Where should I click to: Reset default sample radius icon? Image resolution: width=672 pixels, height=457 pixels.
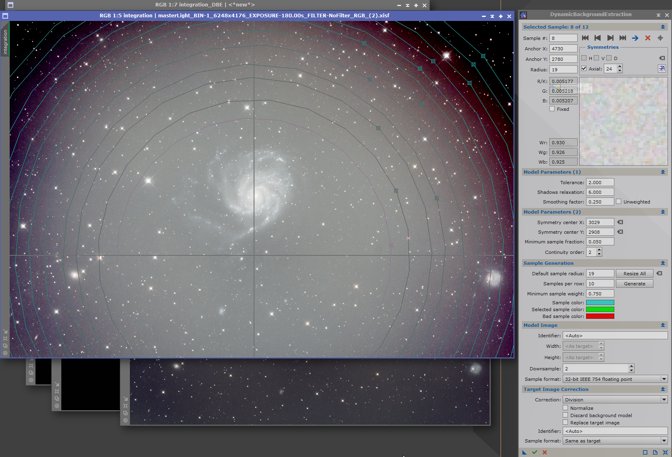pyautogui.click(x=659, y=273)
